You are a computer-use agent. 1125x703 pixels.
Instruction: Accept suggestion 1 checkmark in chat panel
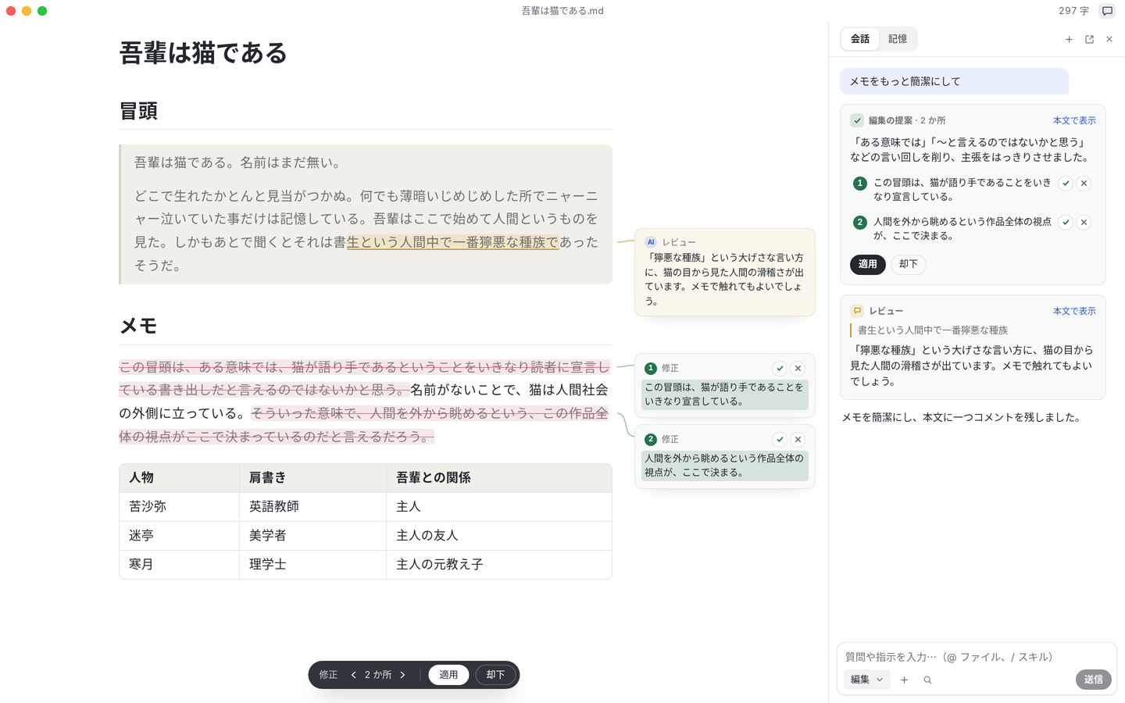click(1066, 184)
